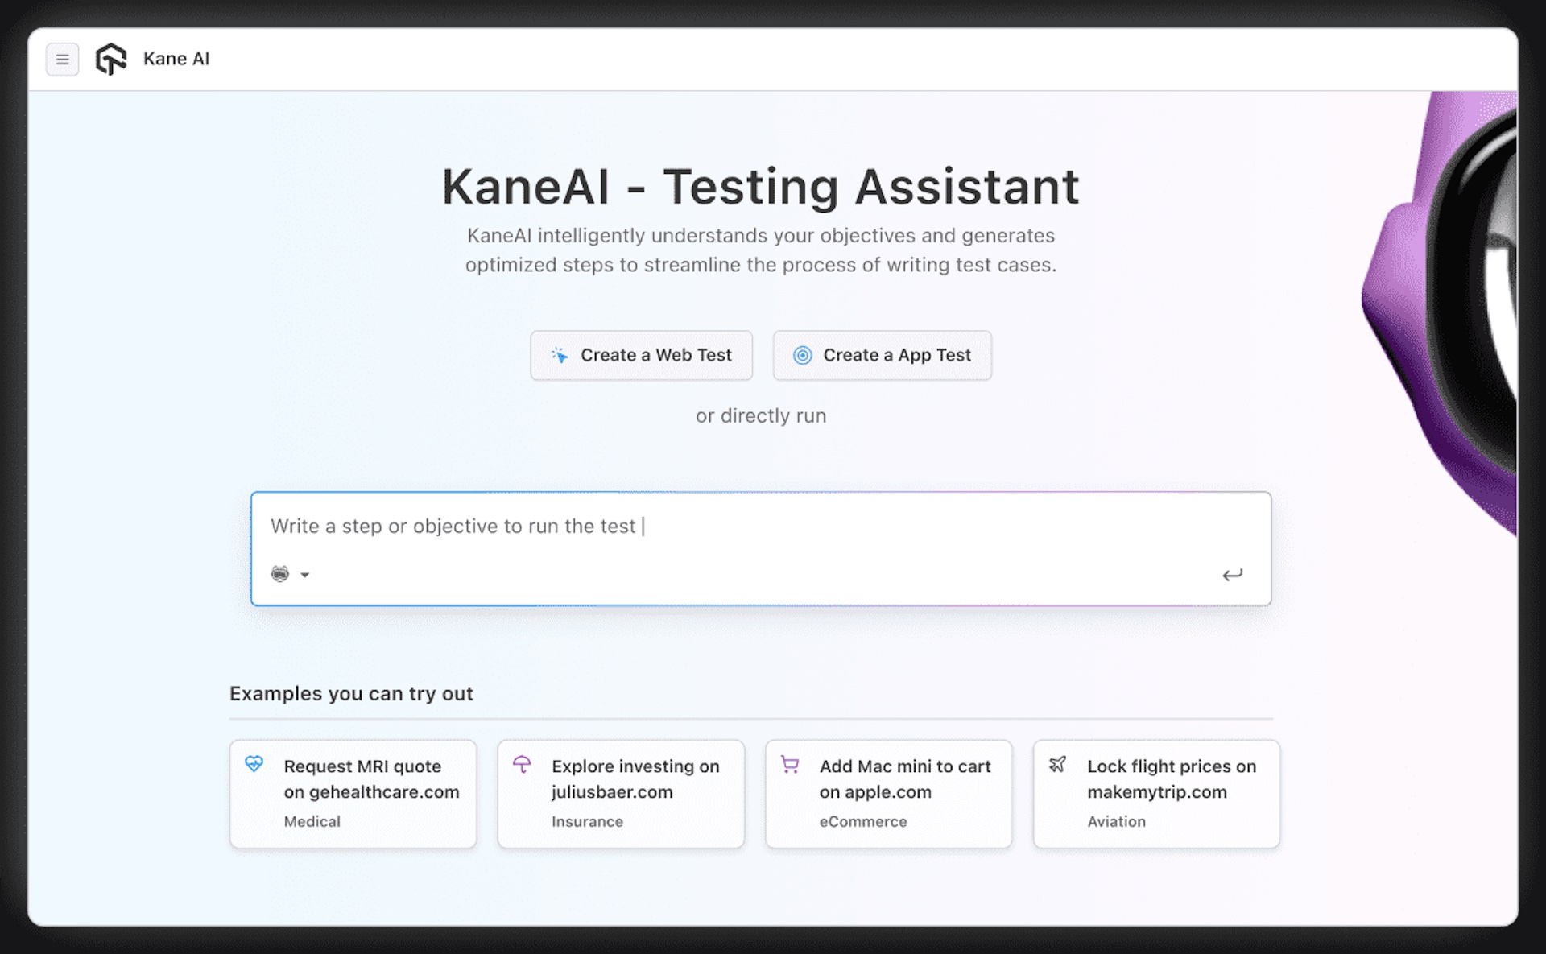Create a App Test
1546x954 pixels.
click(x=882, y=355)
